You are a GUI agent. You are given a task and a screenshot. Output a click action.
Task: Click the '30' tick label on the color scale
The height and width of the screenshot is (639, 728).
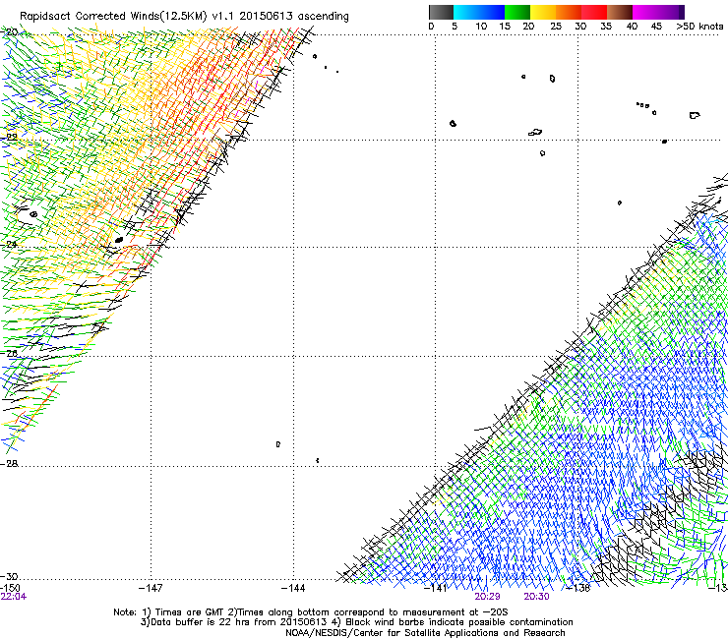pos(580,27)
